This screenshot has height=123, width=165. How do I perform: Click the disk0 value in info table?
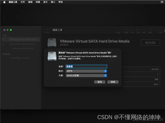pyautogui.click(x=156, y=84)
